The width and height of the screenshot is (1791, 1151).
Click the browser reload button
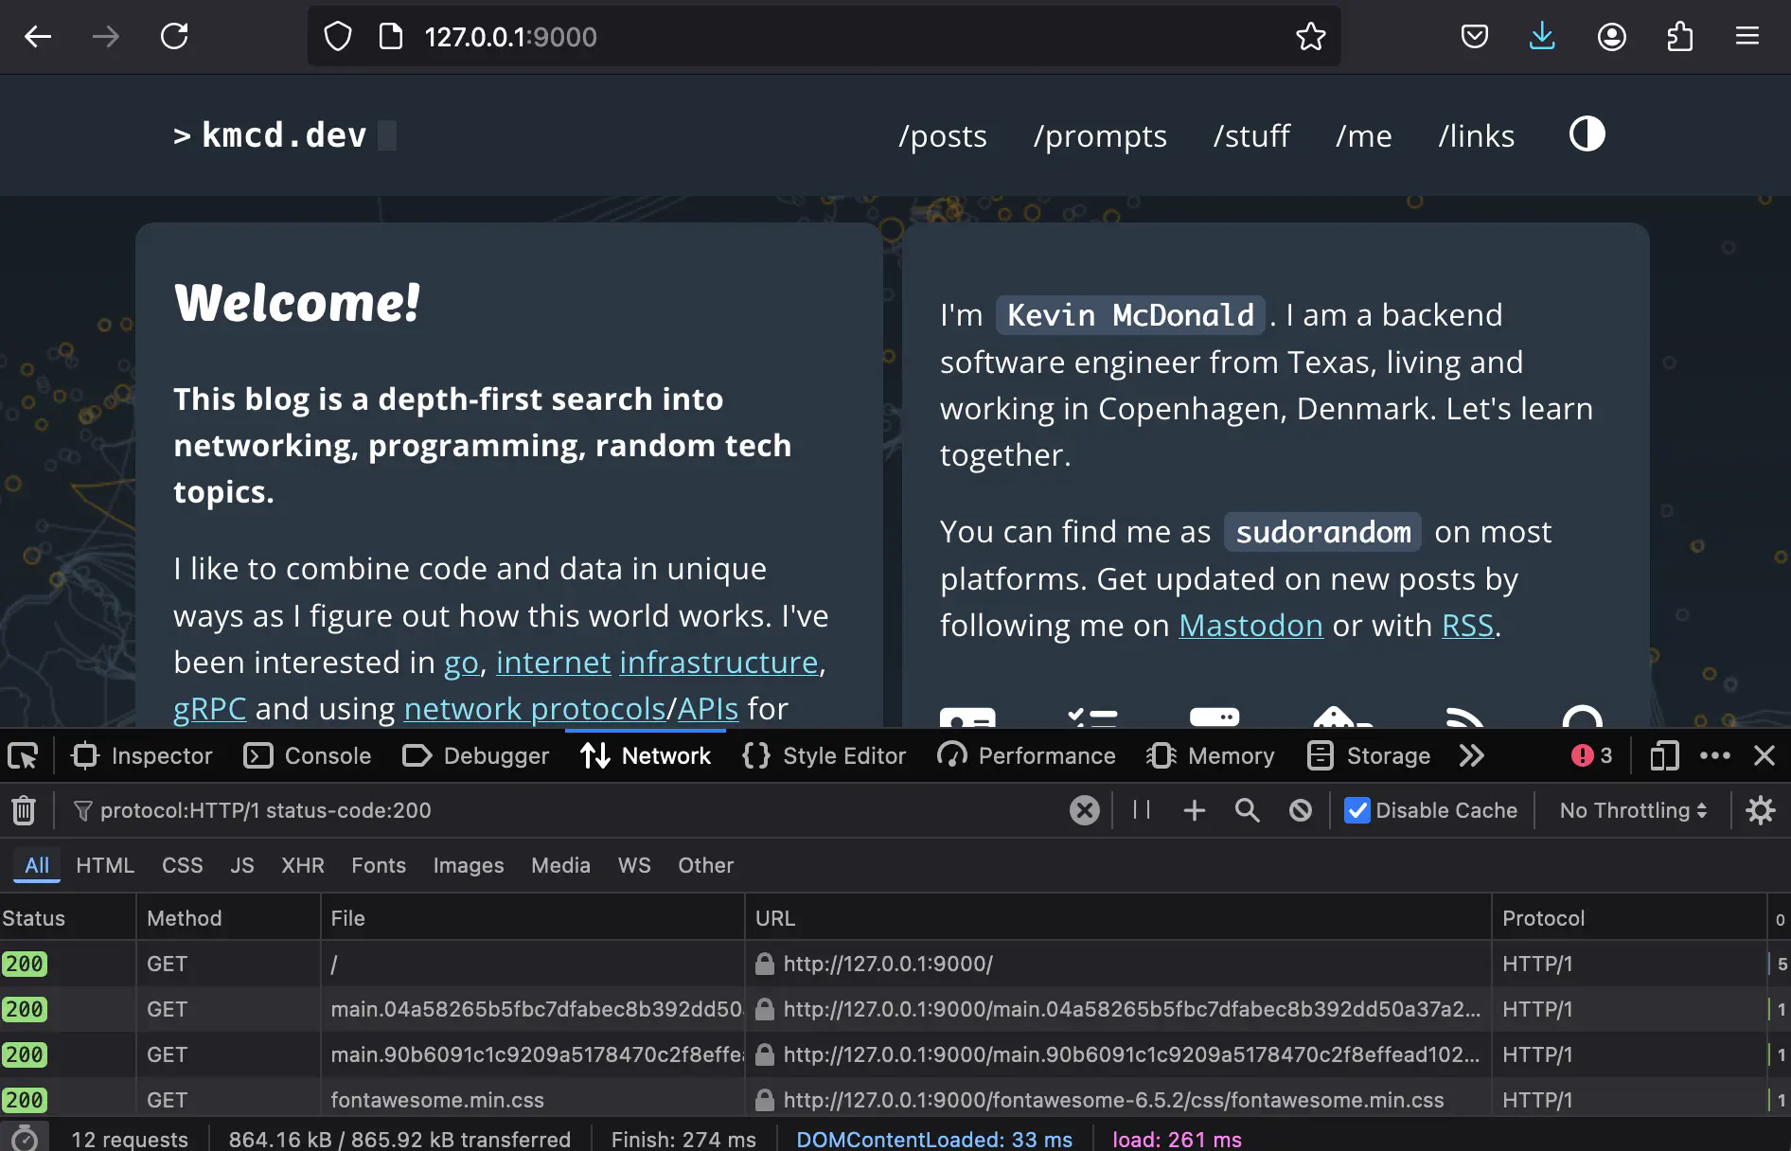pos(174,37)
